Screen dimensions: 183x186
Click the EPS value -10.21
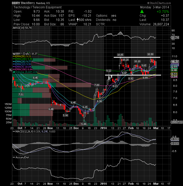(x=87, y=16)
